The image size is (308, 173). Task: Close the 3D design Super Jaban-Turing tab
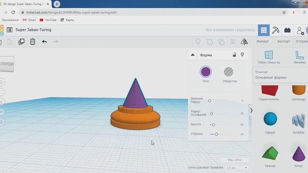48,4
